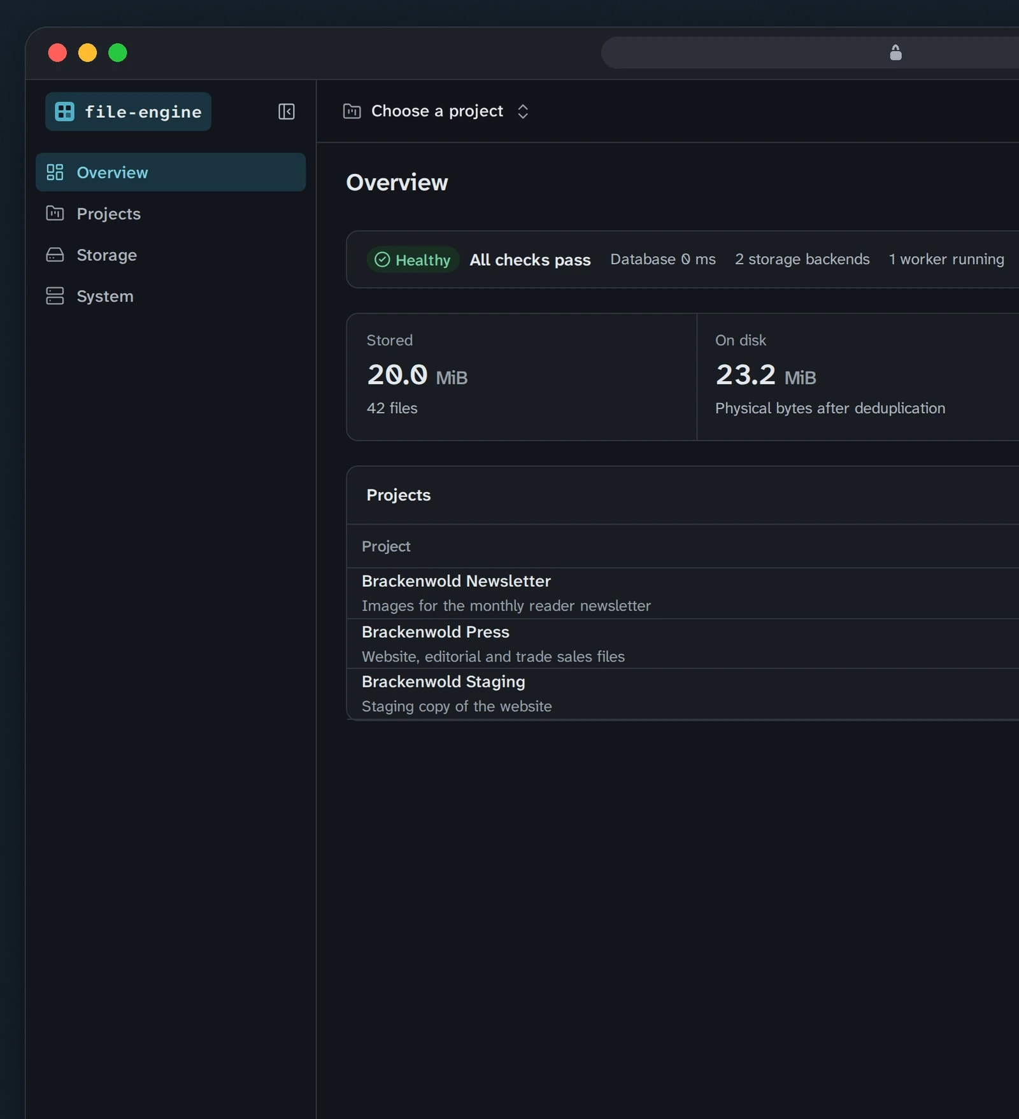Viewport: 1019px width, 1119px height.
Task: Open Storage in the sidebar
Action: [171, 255]
